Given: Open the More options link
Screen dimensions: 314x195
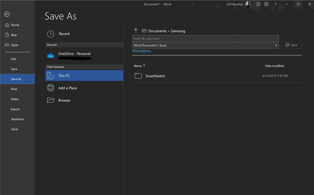Looking at the screenshot, I should click(x=142, y=51).
